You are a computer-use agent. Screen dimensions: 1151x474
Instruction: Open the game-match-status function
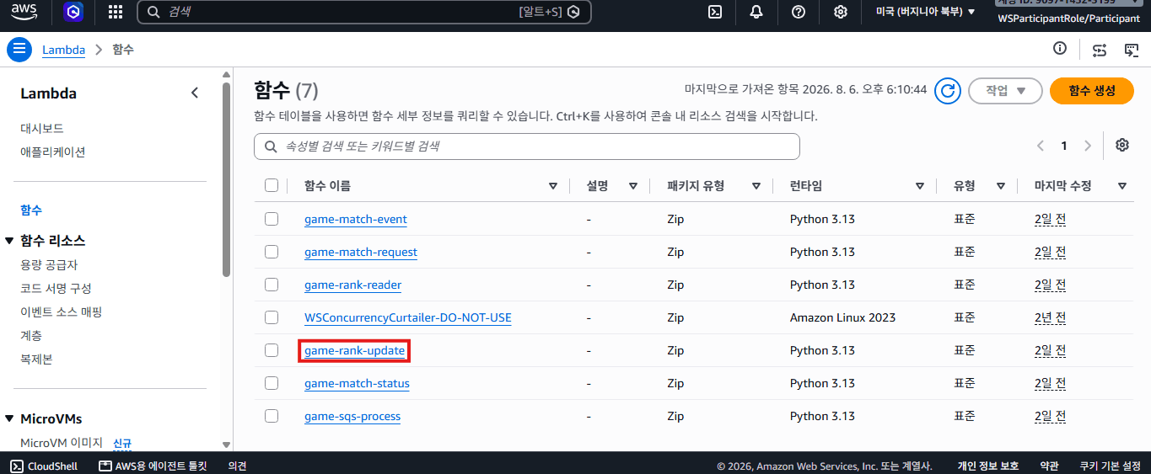(357, 383)
